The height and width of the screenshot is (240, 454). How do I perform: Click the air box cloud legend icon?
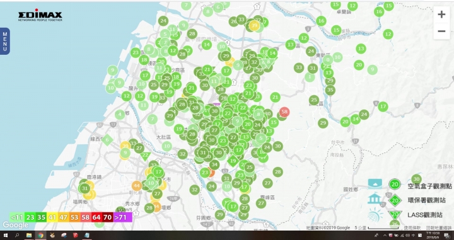[375, 184]
